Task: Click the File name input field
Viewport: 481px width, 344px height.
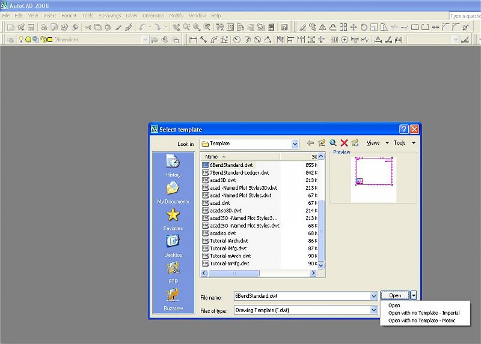Action: pos(302,296)
